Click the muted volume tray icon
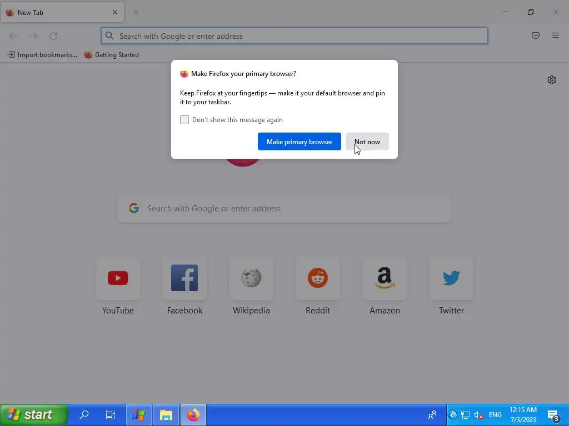 point(478,415)
